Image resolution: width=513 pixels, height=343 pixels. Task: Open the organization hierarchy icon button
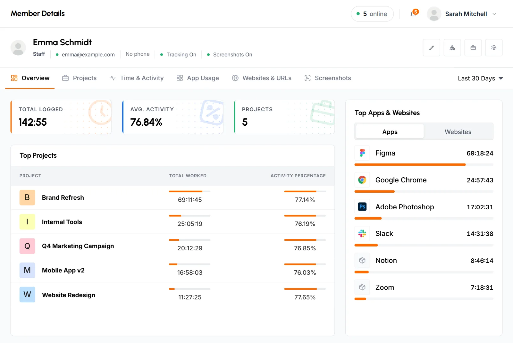click(452, 48)
